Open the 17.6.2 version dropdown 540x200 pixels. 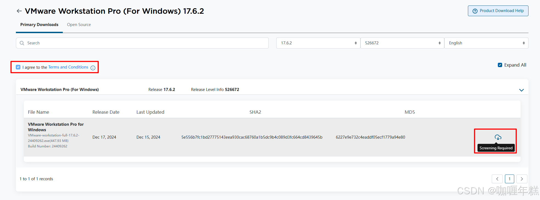point(318,43)
